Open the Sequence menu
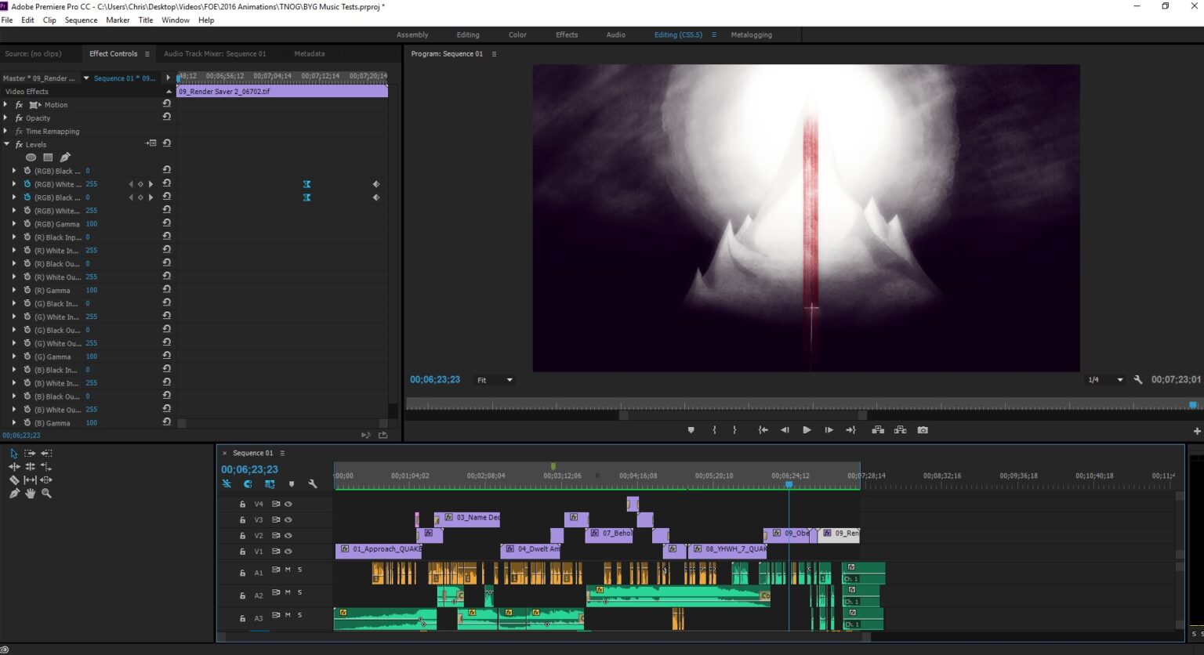Screen dimensions: 1204x655 click(81, 20)
